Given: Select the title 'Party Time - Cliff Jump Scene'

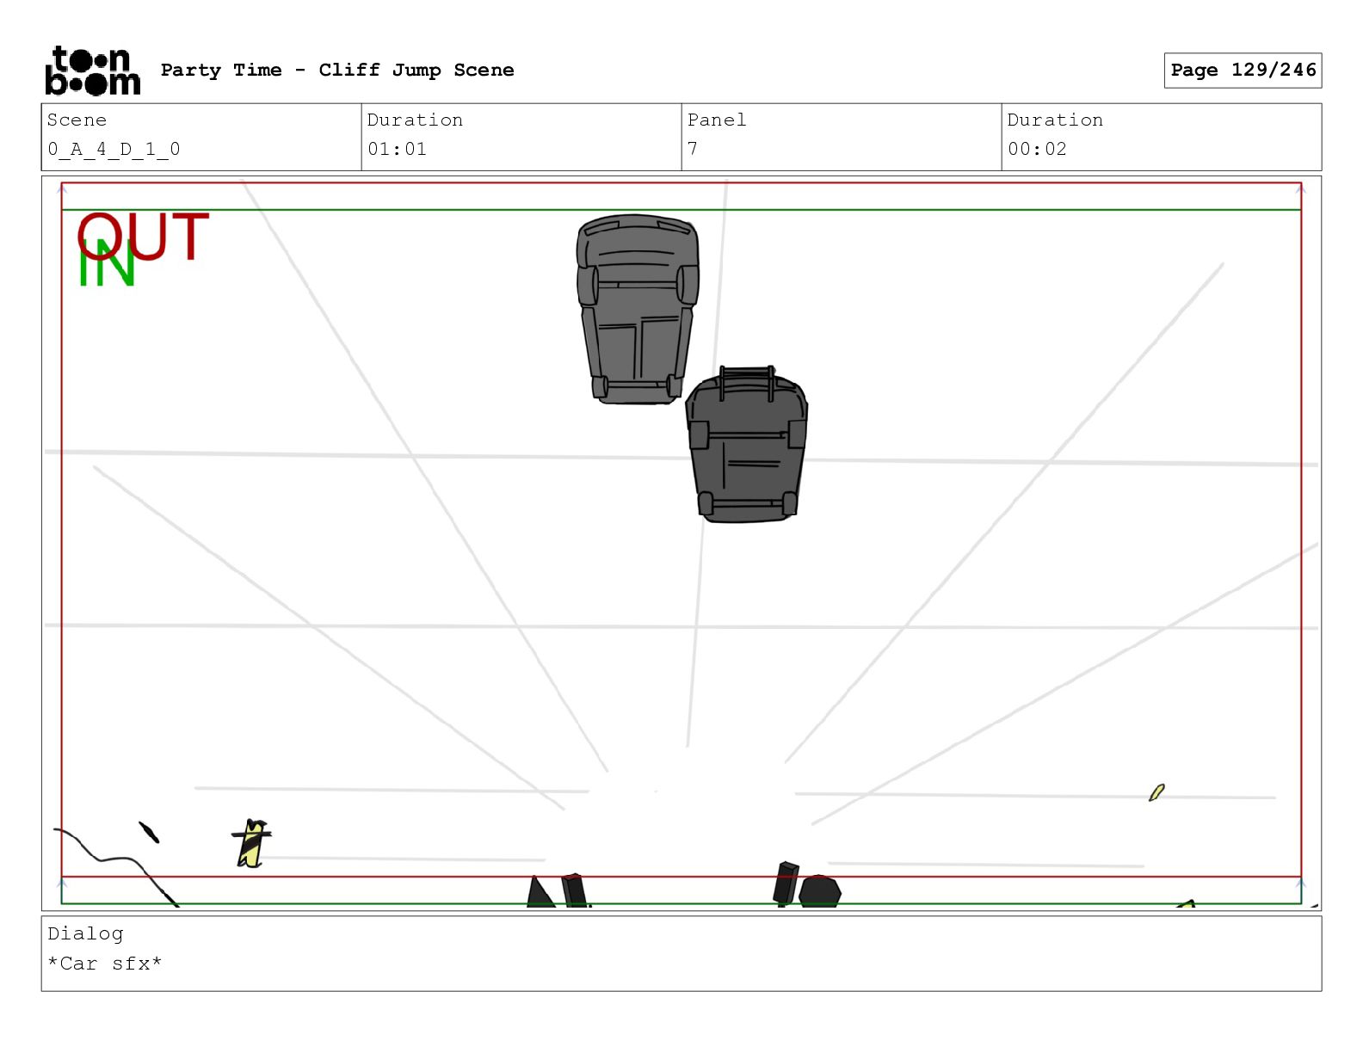Looking at the screenshot, I should 337,70.
